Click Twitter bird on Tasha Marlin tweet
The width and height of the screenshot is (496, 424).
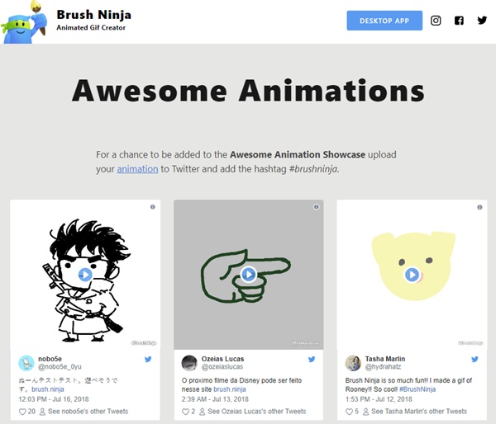click(x=475, y=359)
